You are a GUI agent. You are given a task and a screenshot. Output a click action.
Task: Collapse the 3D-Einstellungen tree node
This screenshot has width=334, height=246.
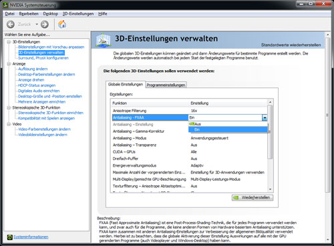[x=9, y=42]
